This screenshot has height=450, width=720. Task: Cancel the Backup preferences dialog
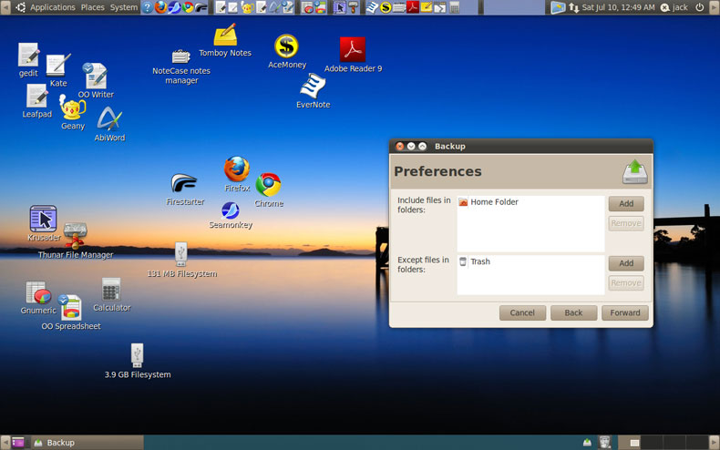[x=522, y=312]
